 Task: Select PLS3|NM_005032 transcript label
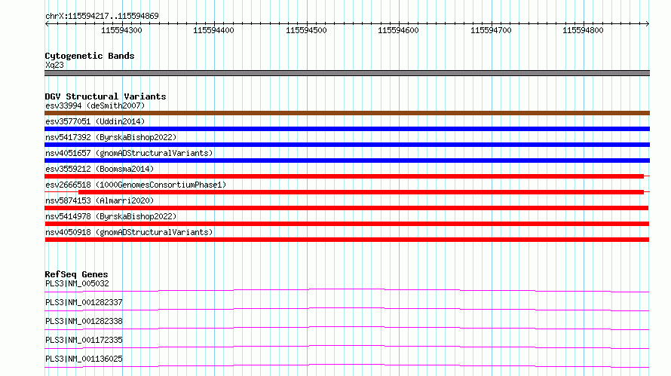click(77, 283)
